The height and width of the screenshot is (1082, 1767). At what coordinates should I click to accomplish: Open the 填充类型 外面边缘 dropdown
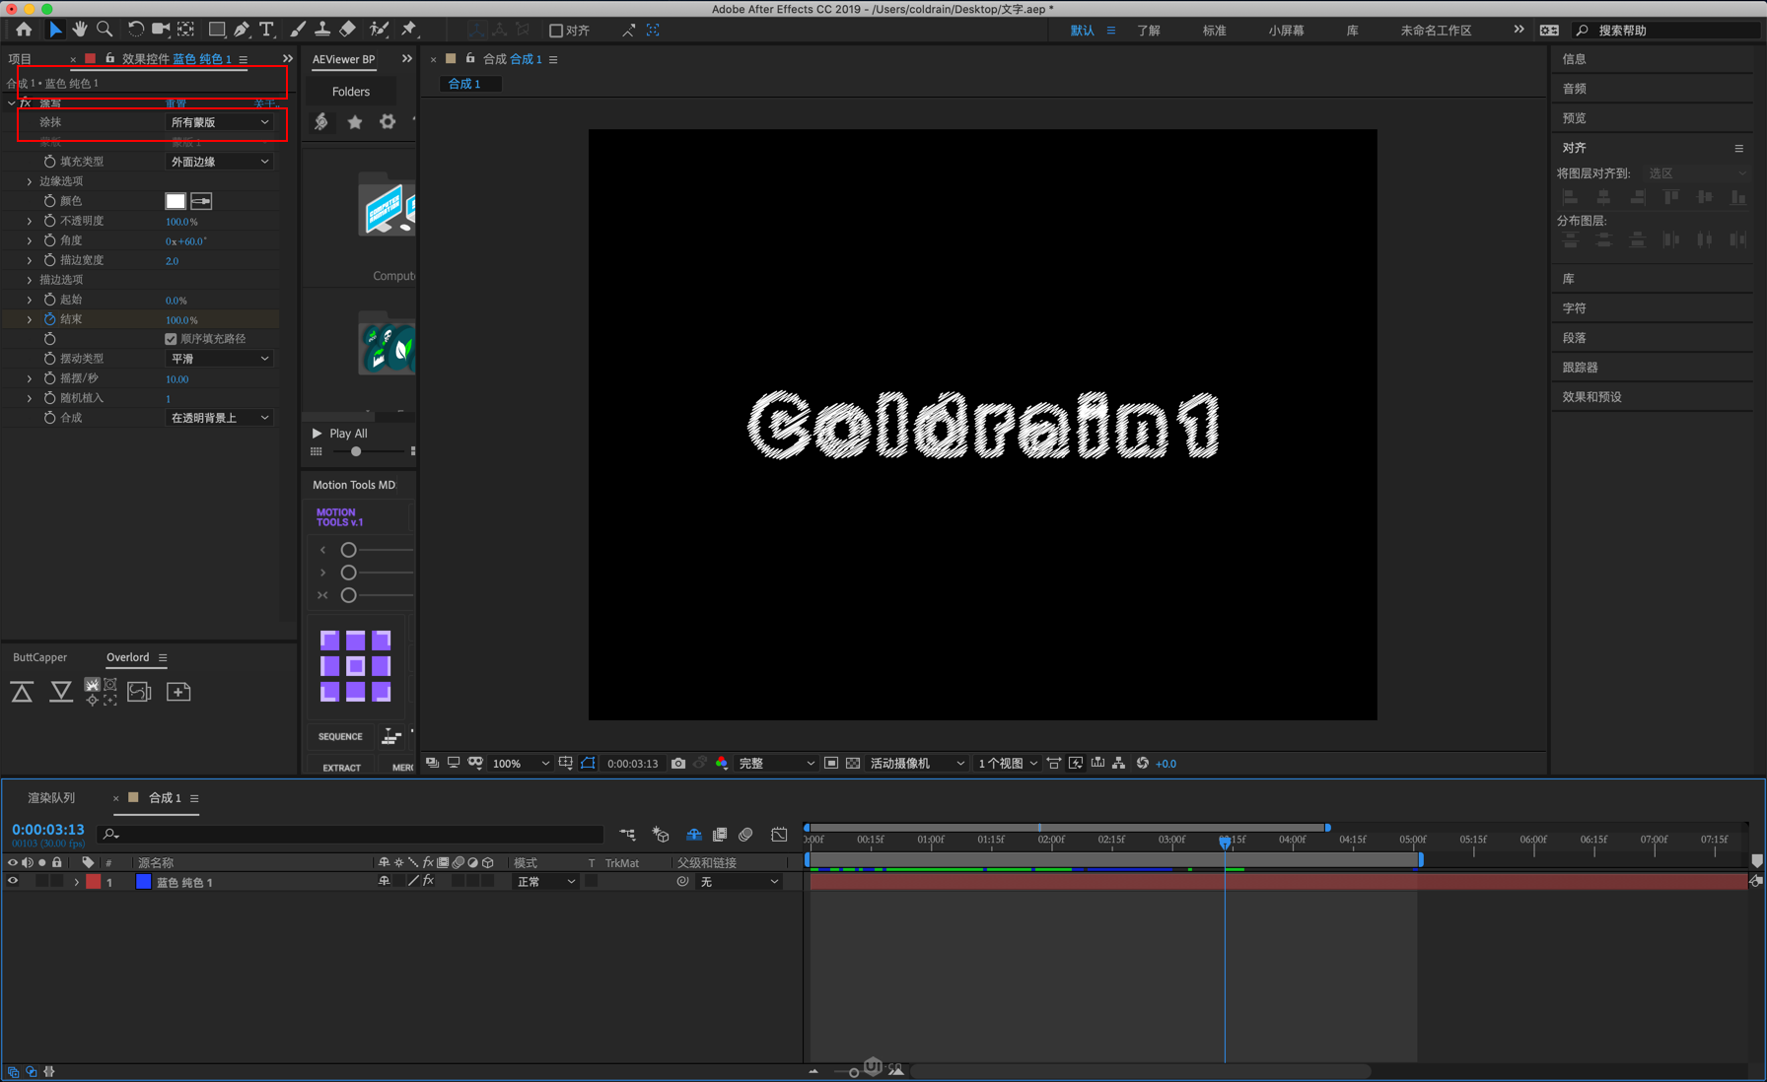click(219, 162)
